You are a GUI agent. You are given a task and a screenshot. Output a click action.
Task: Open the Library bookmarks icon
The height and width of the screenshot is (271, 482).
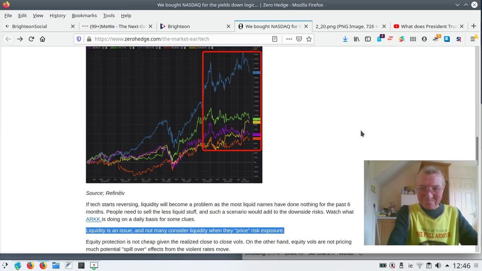coord(356,39)
